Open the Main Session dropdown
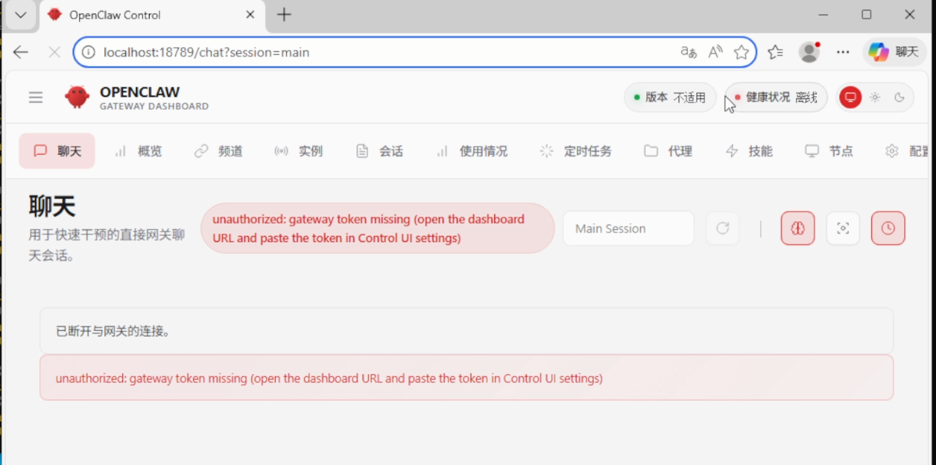Screen dimensions: 936x465 [x=628, y=228]
